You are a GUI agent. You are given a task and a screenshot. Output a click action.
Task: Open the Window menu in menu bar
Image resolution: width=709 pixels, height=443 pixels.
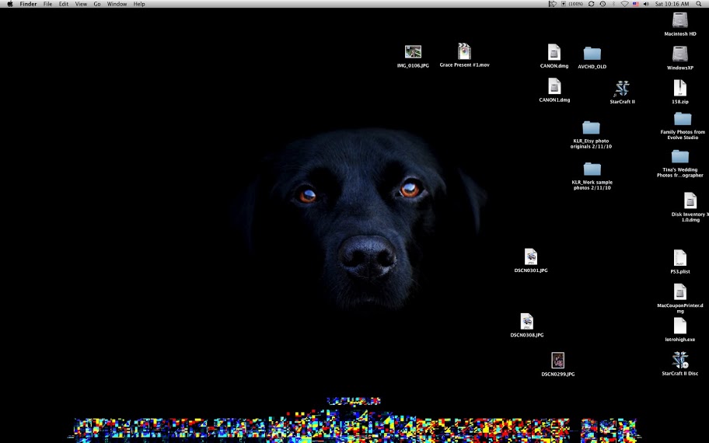click(x=117, y=4)
